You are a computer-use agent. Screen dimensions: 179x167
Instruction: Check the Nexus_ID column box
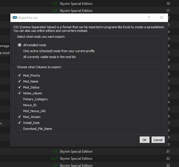pyautogui.click(x=19, y=105)
